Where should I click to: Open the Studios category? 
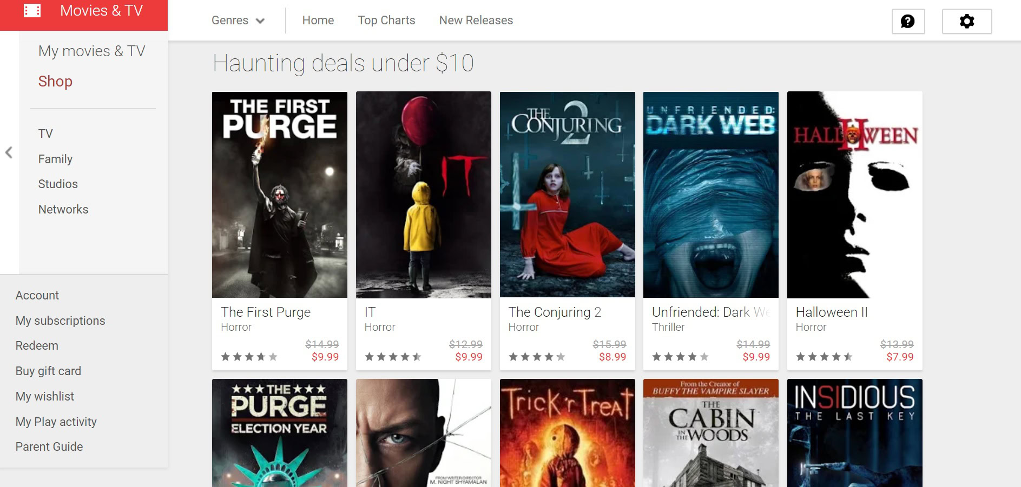[x=58, y=184]
